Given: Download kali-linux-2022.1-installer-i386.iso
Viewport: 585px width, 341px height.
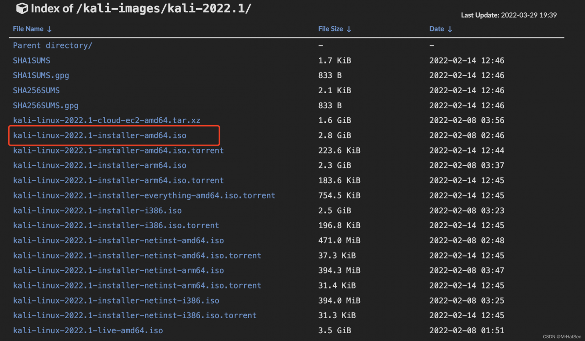Looking at the screenshot, I should pyautogui.click(x=97, y=210).
